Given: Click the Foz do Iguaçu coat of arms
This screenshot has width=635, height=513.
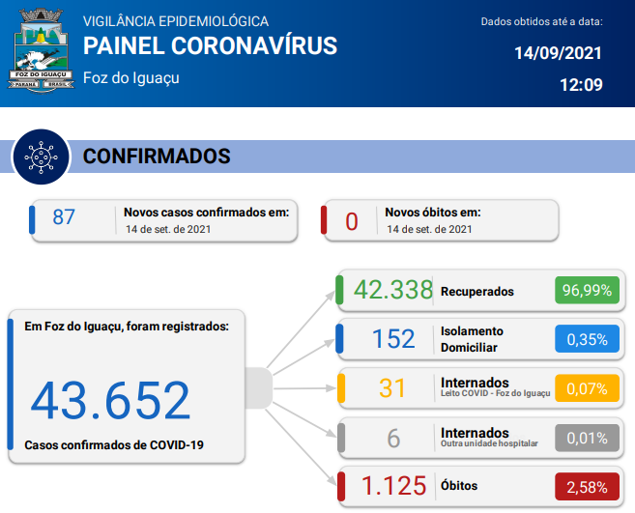Looking at the screenshot, I should click(41, 50).
